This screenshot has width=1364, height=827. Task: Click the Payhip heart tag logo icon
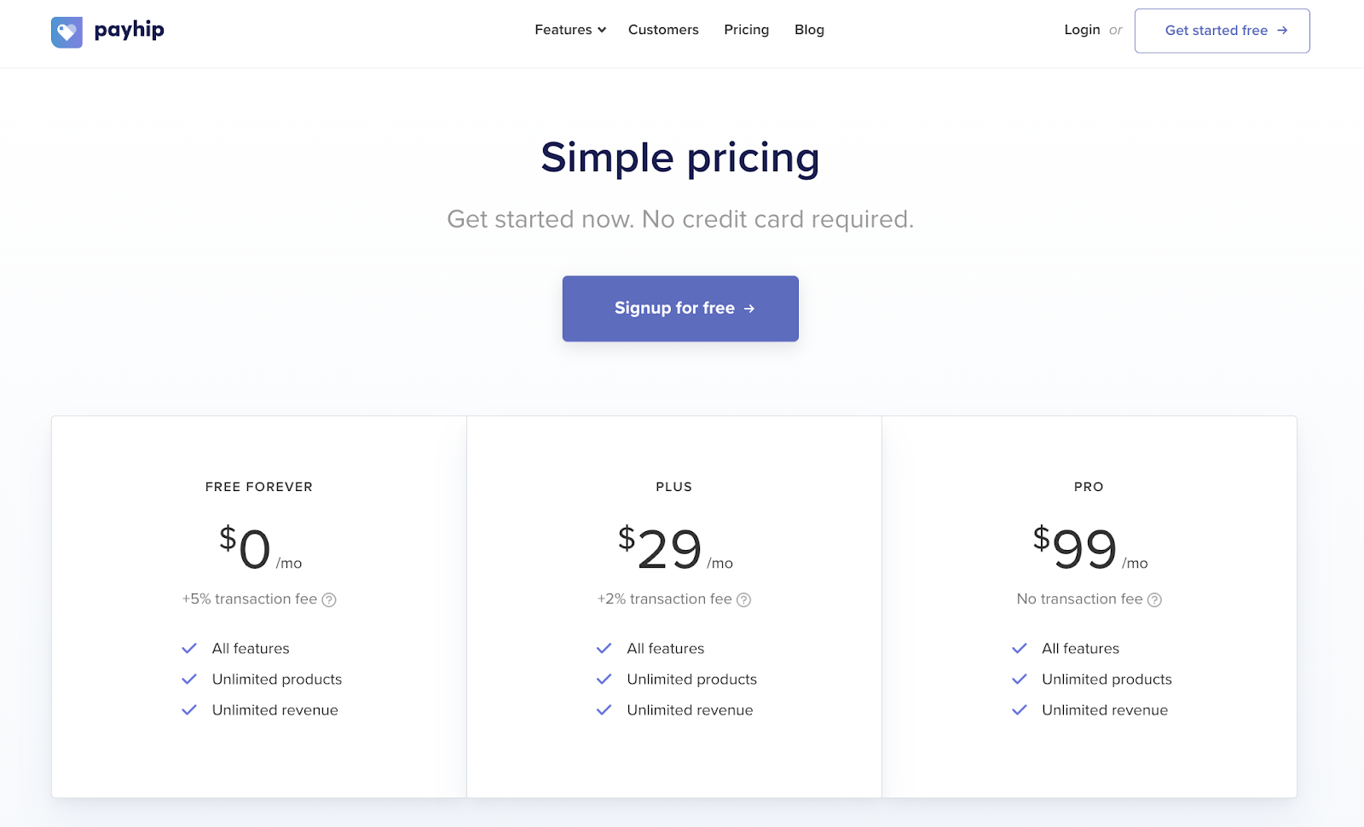[x=66, y=32]
